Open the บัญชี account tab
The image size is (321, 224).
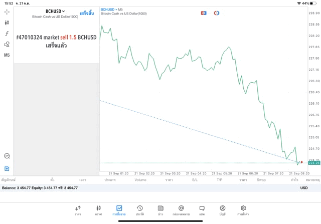tap(222, 210)
